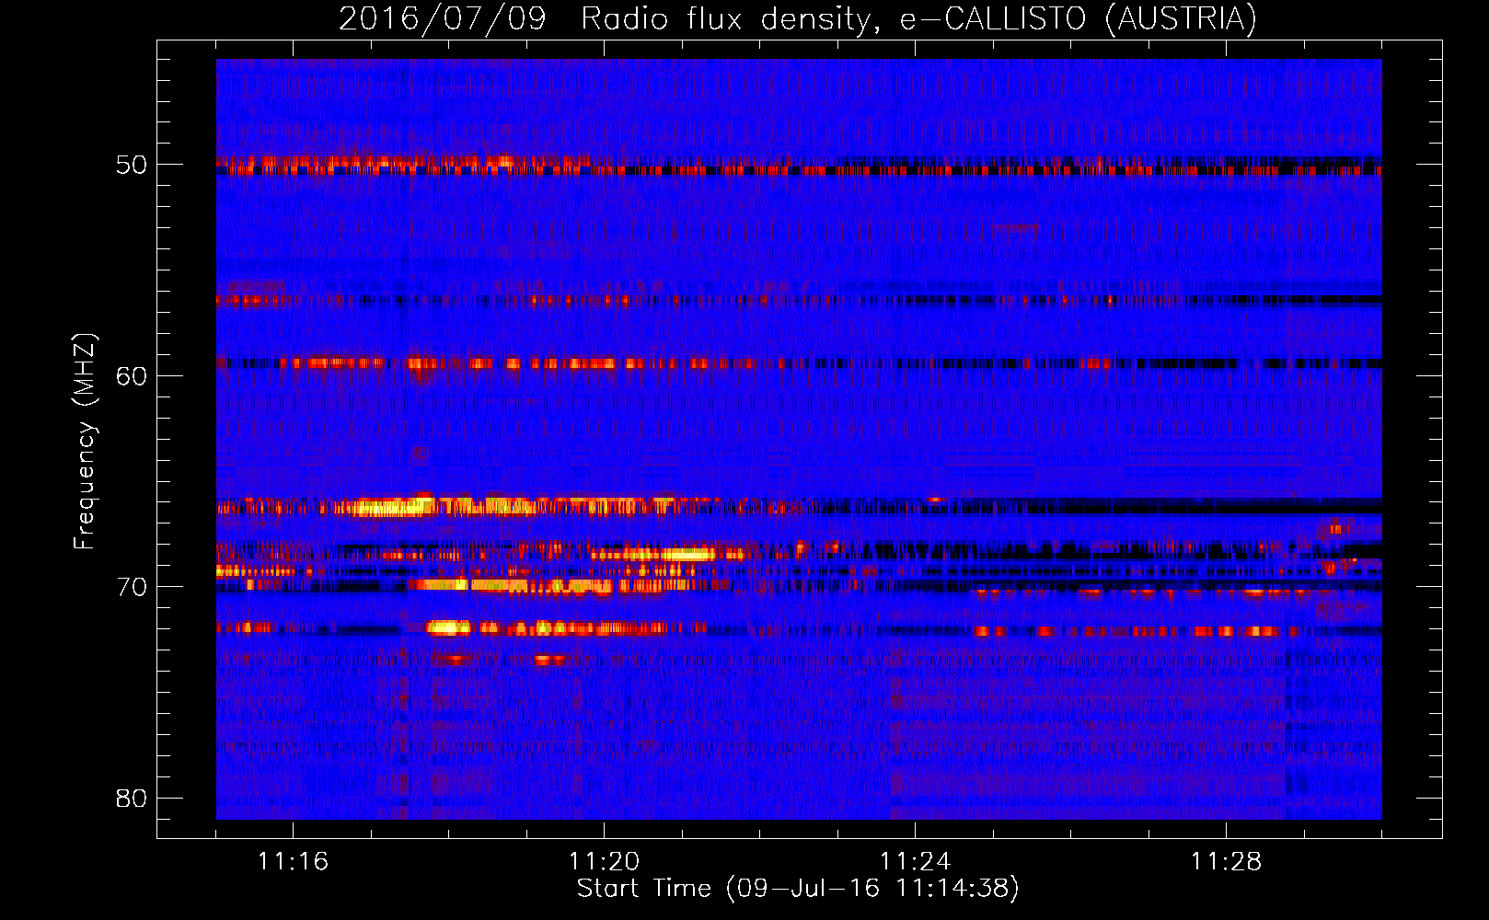Click the plot title mentioning e-CALLISTO (AUSTRIA)
1489x920 pixels.
coord(798,18)
